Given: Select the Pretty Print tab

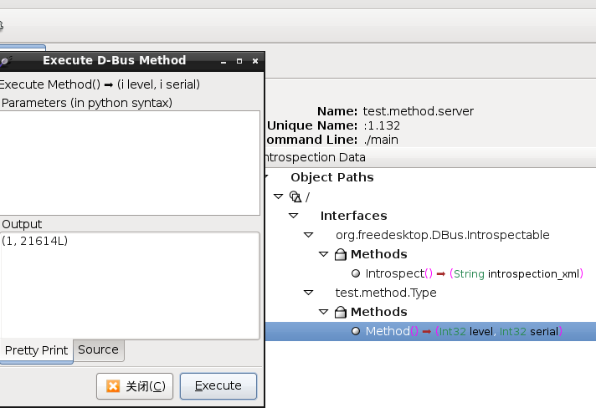Looking at the screenshot, I should pos(36,350).
